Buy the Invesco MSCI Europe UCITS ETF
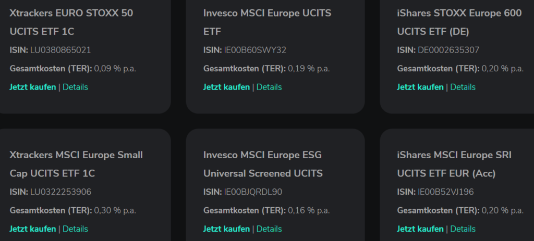The width and height of the screenshot is (534, 241). 226,87
